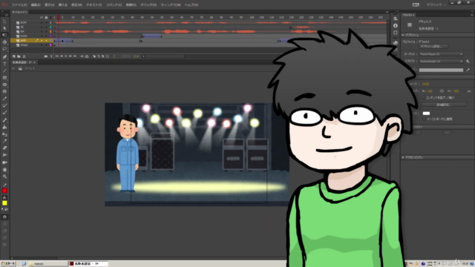The height and width of the screenshot is (267, 475).
Task: Collapse the Publish section in Properties
Action: 403,35
